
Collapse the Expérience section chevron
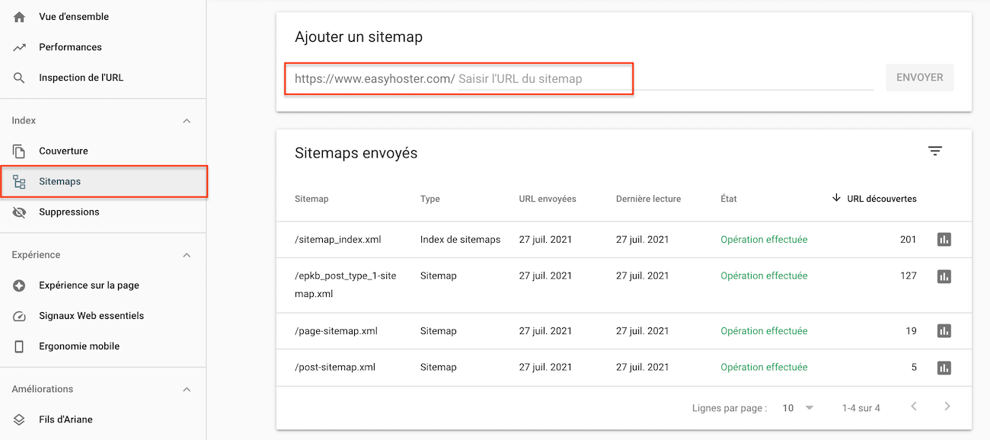(x=187, y=255)
